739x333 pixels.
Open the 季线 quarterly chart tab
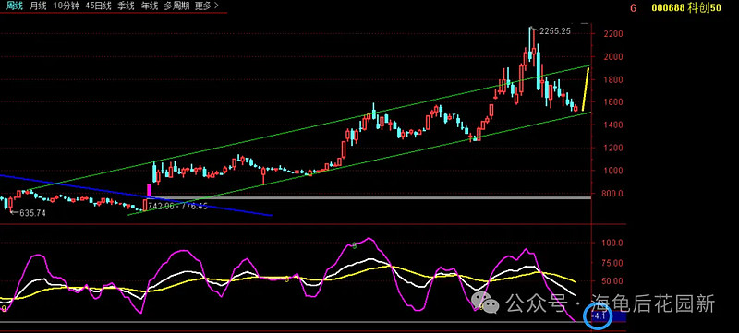[126, 6]
